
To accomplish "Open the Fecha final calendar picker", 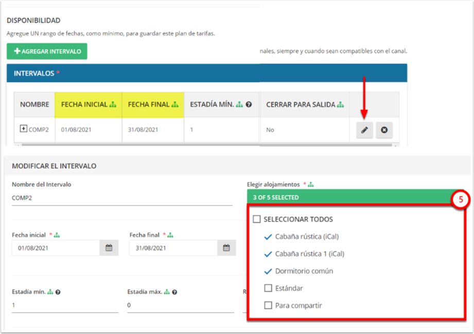I will [226, 248].
